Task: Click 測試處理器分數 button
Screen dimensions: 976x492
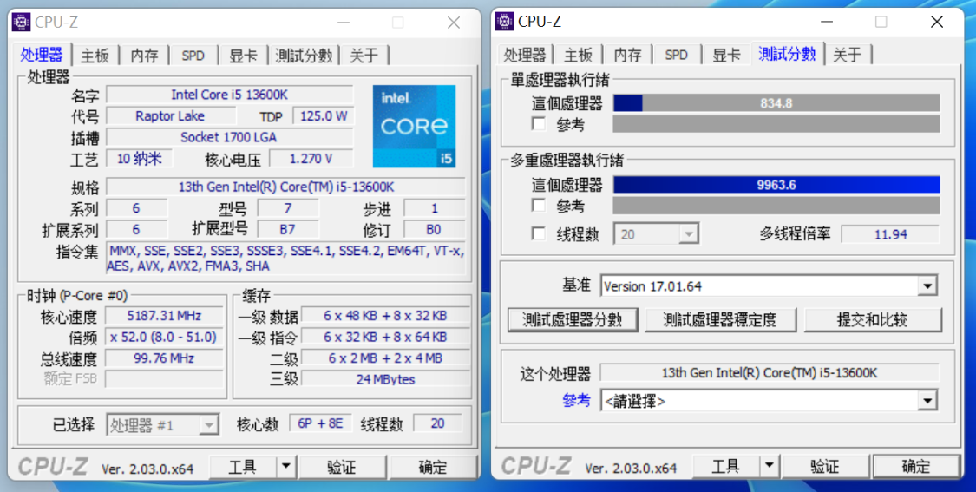Action: [x=573, y=320]
